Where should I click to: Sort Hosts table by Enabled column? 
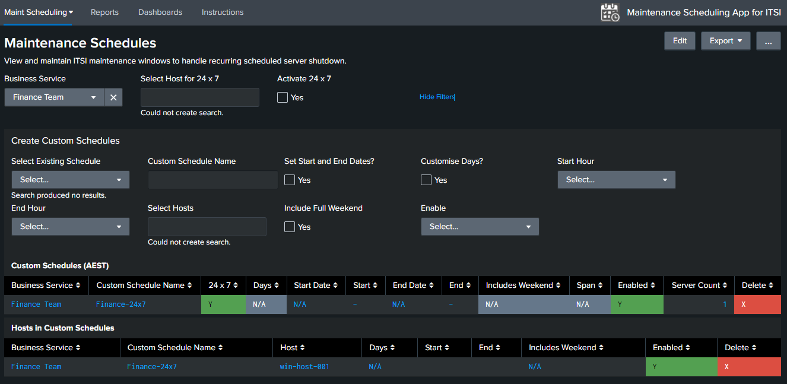click(671, 347)
